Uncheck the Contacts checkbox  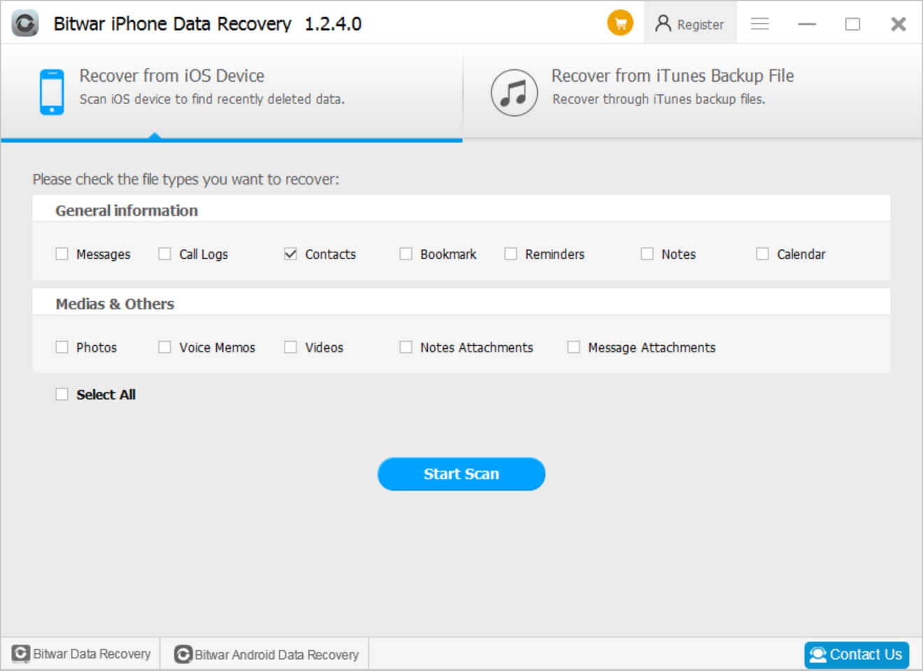[291, 254]
